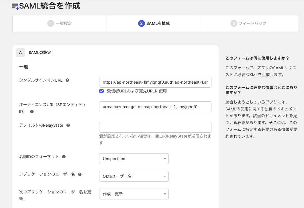Select the SAMLを構成 step tab

tap(154, 23)
